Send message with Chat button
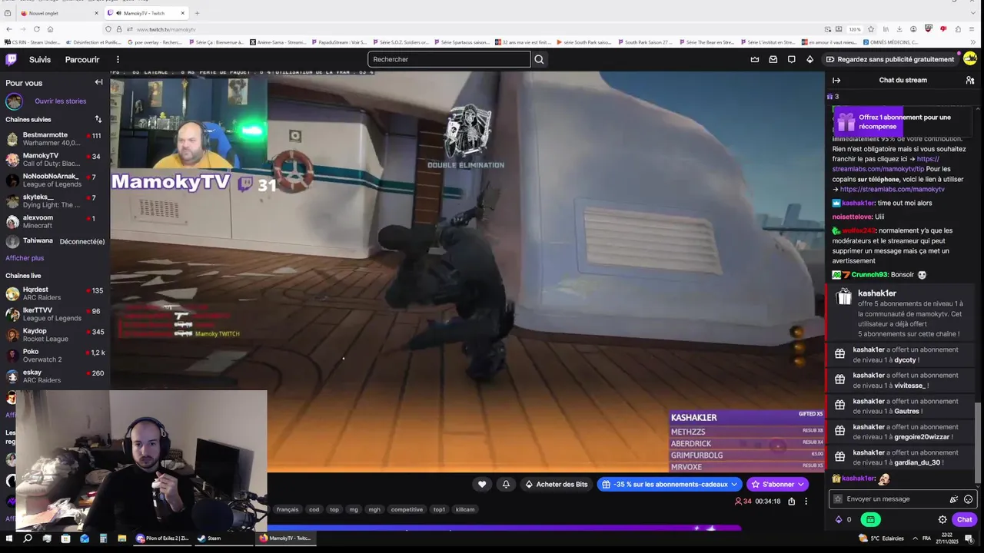This screenshot has height=553, width=984. (965, 519)
